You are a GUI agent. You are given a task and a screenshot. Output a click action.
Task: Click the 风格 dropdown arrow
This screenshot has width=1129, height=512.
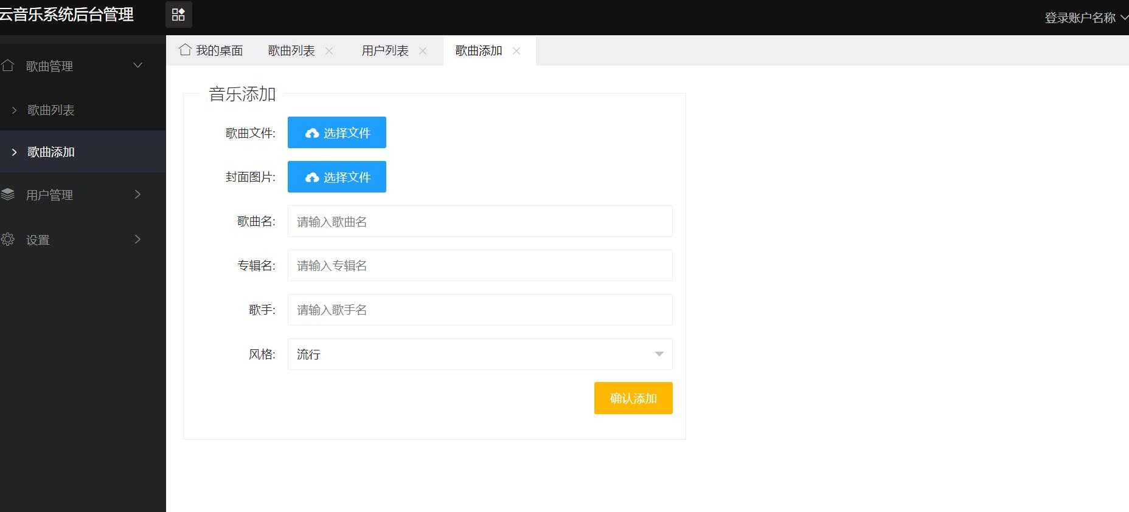coord(659,354)
